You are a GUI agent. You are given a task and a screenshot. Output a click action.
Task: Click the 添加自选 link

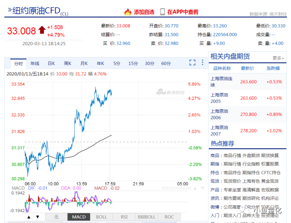[144, 12]
